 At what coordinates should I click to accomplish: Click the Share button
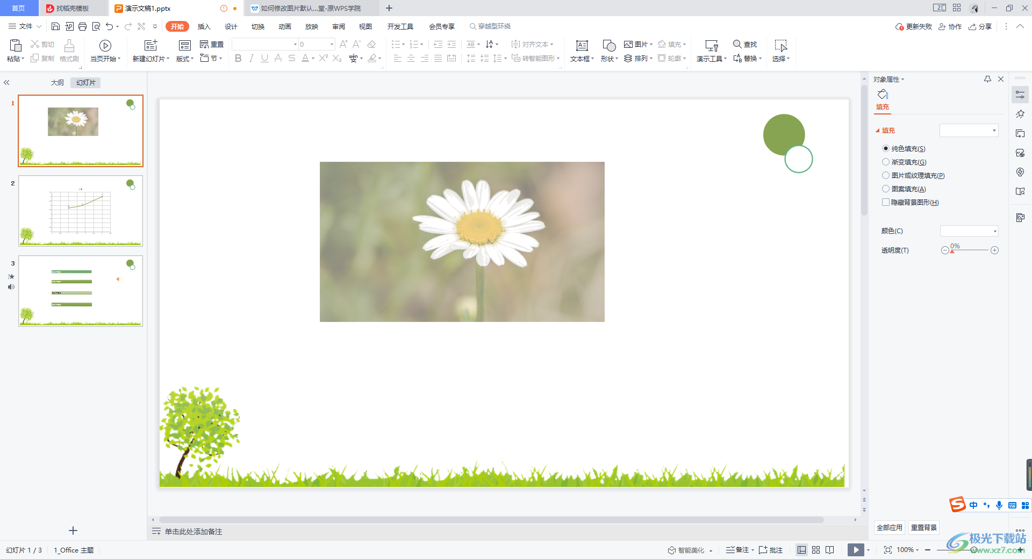(980, 26)
